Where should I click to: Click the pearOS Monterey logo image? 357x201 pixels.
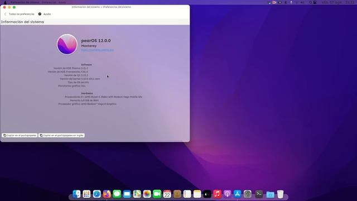[67, 44]
